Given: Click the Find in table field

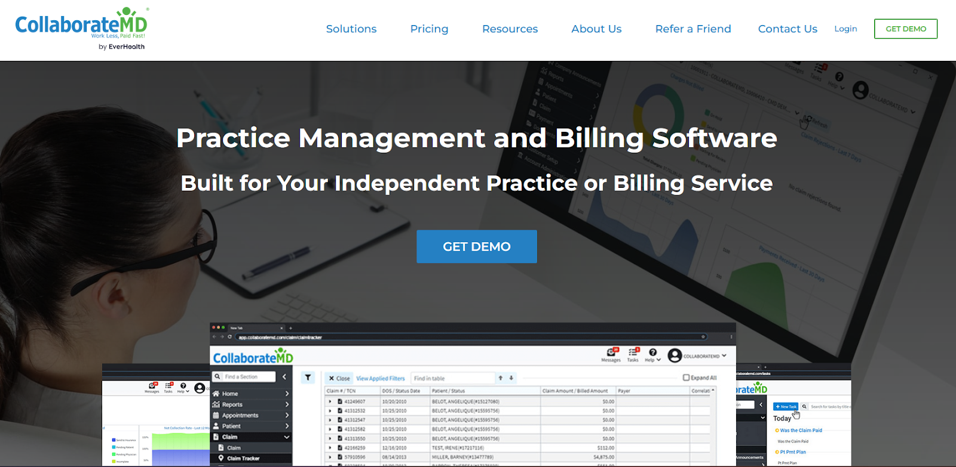Looking at the screenshot, I should 454,378.
